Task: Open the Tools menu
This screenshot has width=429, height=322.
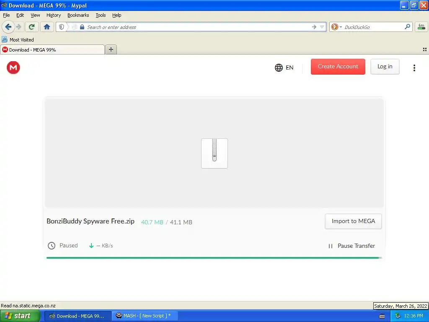Action: [101, 15]
